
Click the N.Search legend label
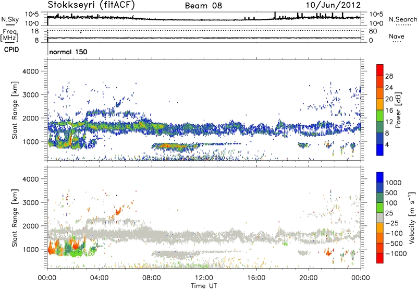[x=402, y=19]
